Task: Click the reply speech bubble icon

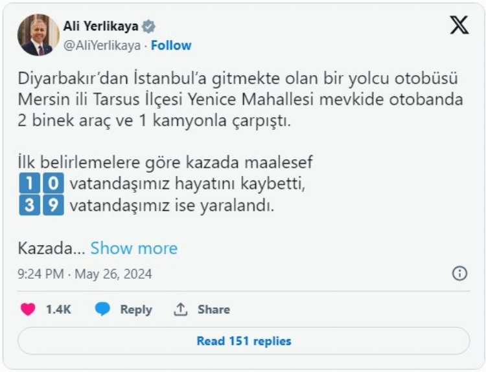Action: (102, 309)
